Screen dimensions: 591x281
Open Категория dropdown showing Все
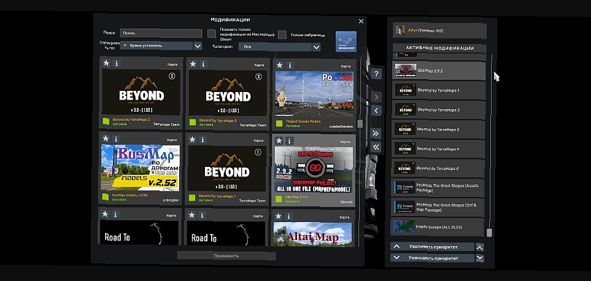(x=274, y=47)
